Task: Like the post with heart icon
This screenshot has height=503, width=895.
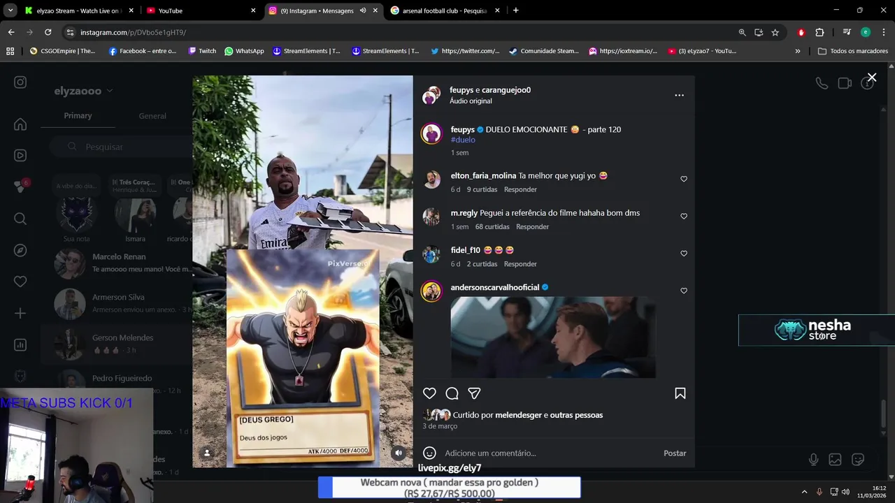Action: [x=429, y=393]
